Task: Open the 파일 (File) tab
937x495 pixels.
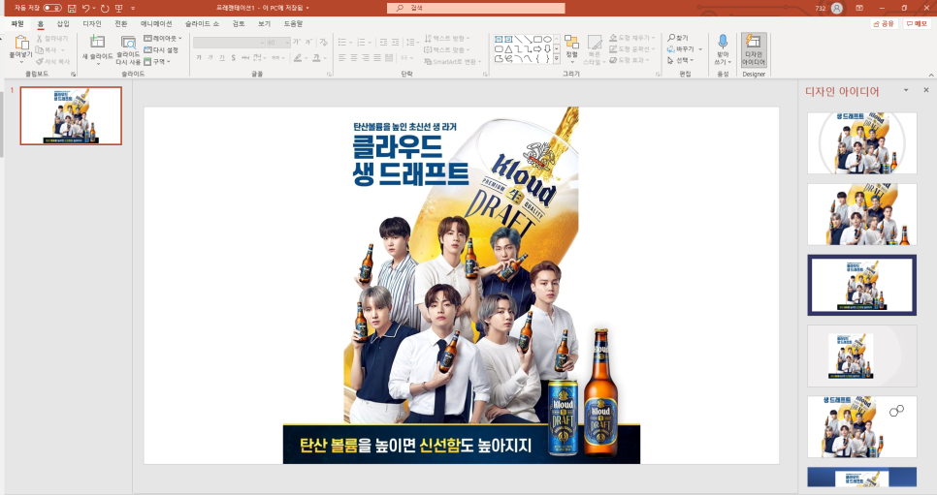Action: [17, 24]
